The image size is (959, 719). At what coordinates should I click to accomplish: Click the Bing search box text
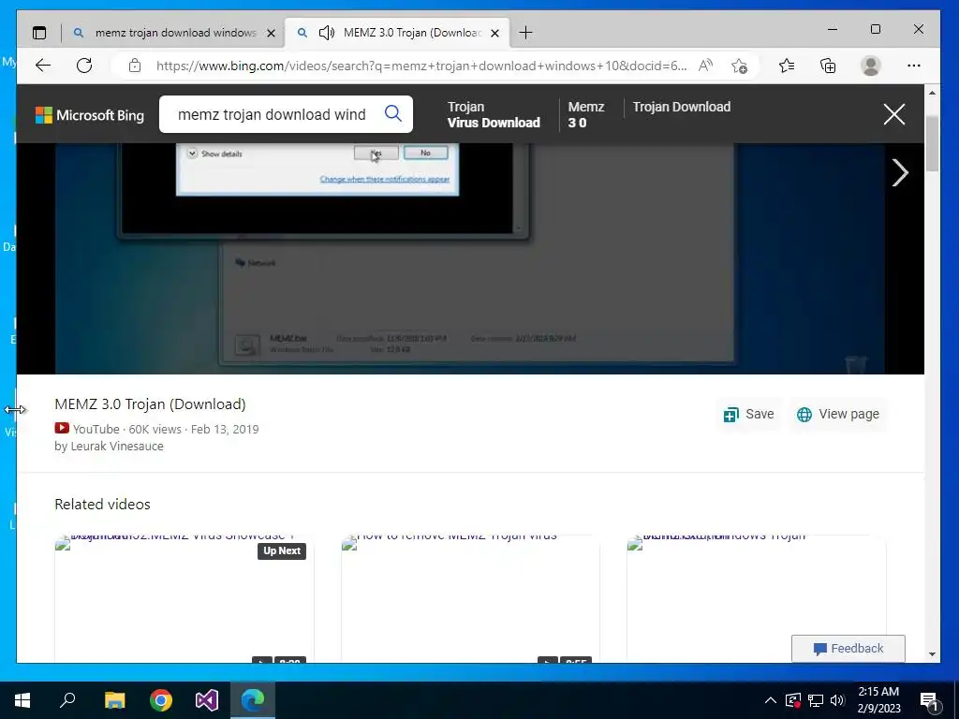pyautogui.click(x=272, y=114)
